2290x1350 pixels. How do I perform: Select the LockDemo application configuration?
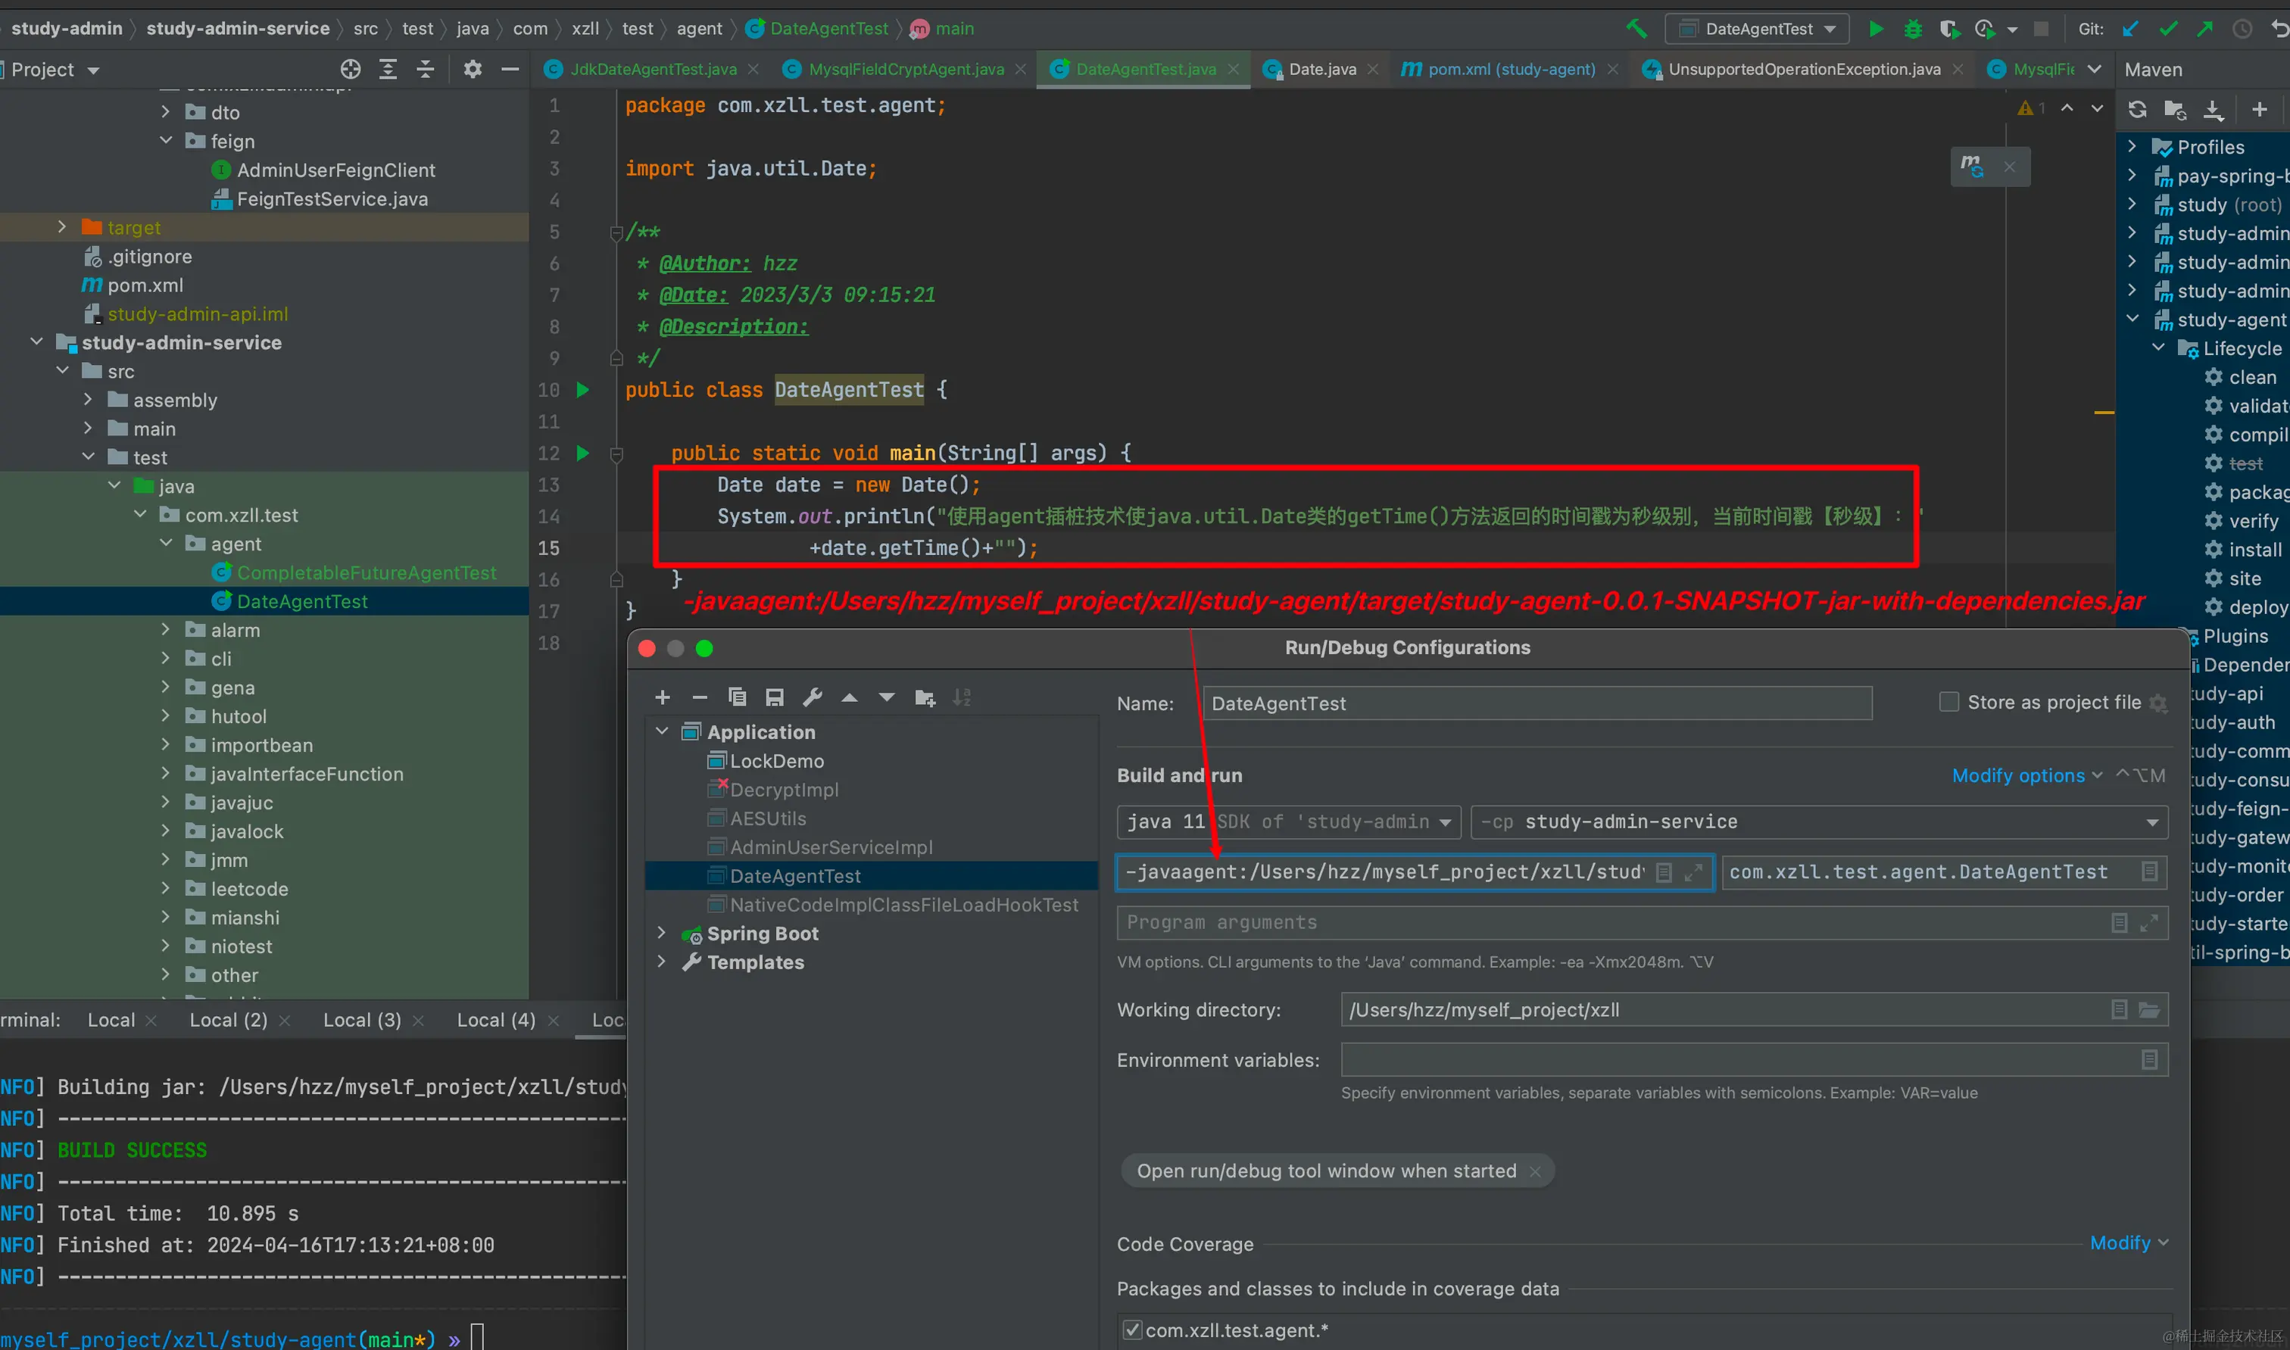(776, 762)
